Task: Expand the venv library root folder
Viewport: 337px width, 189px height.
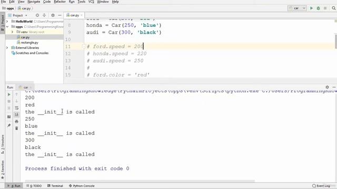Action: coord(13,32)
